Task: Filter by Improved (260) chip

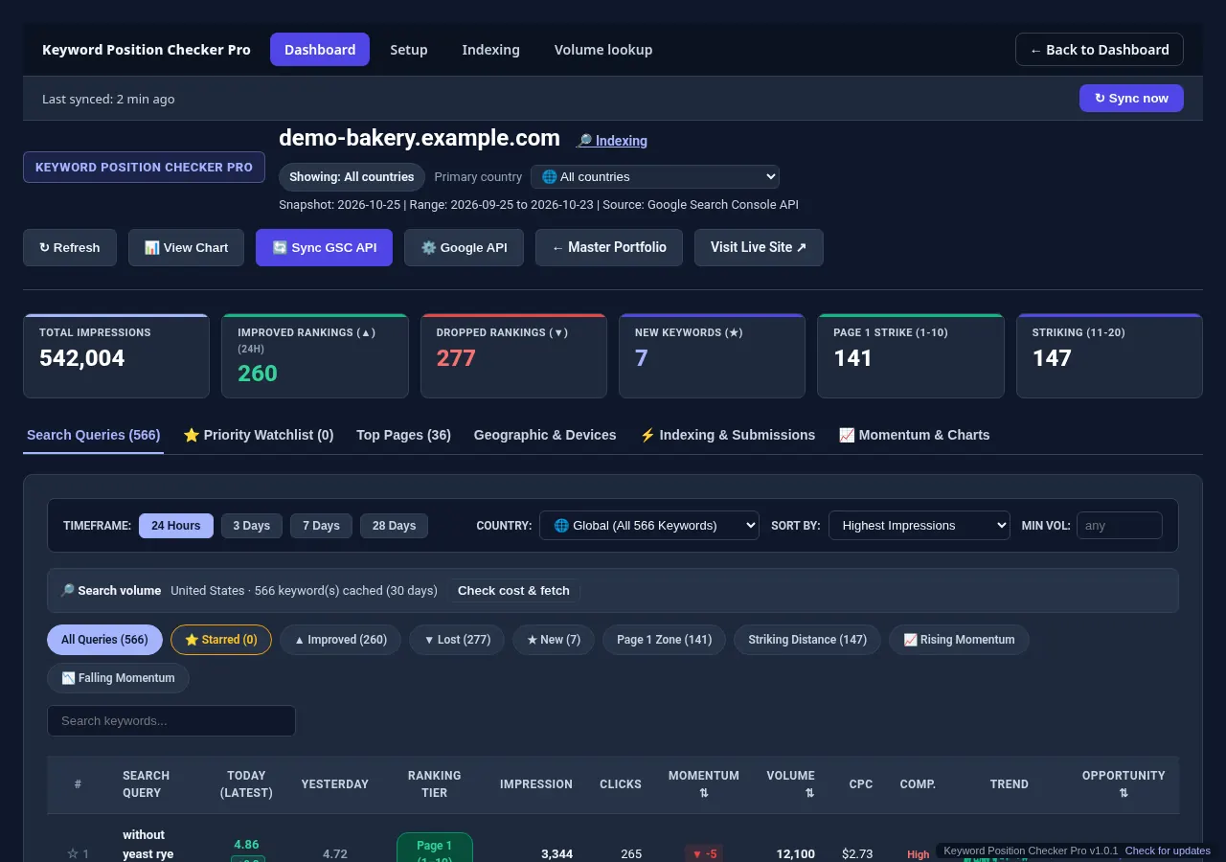Action: (x=340, y=640)
